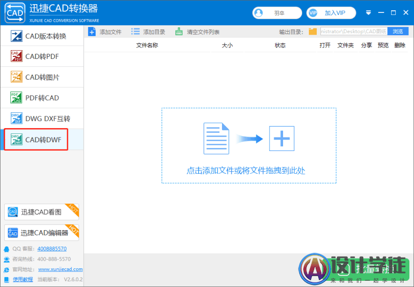Open www.xunjiecad.com website link
This screenshot has height=287, width=414.
tap(61, 269)
